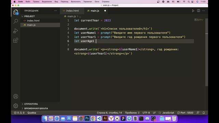This screenshot has height=123, width=219.
Task: Change line ending via LF indicator
Action: click(x=154, y=113)
